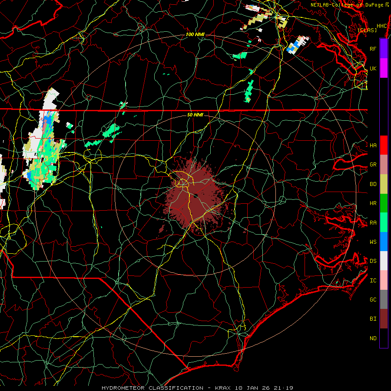Click the NEXLAB-College of DuPage text
The image size is (391, 391).
(348, 5)
